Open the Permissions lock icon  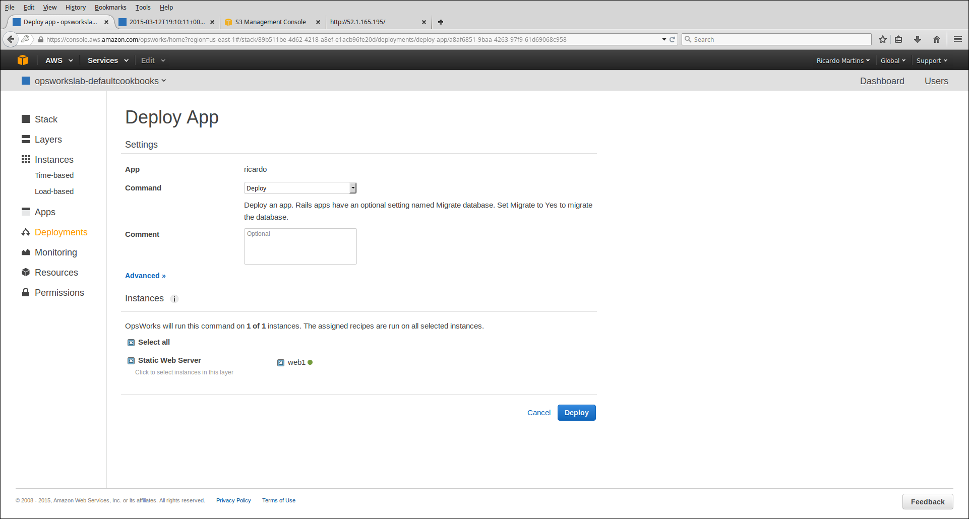click(x=26, y=292)
